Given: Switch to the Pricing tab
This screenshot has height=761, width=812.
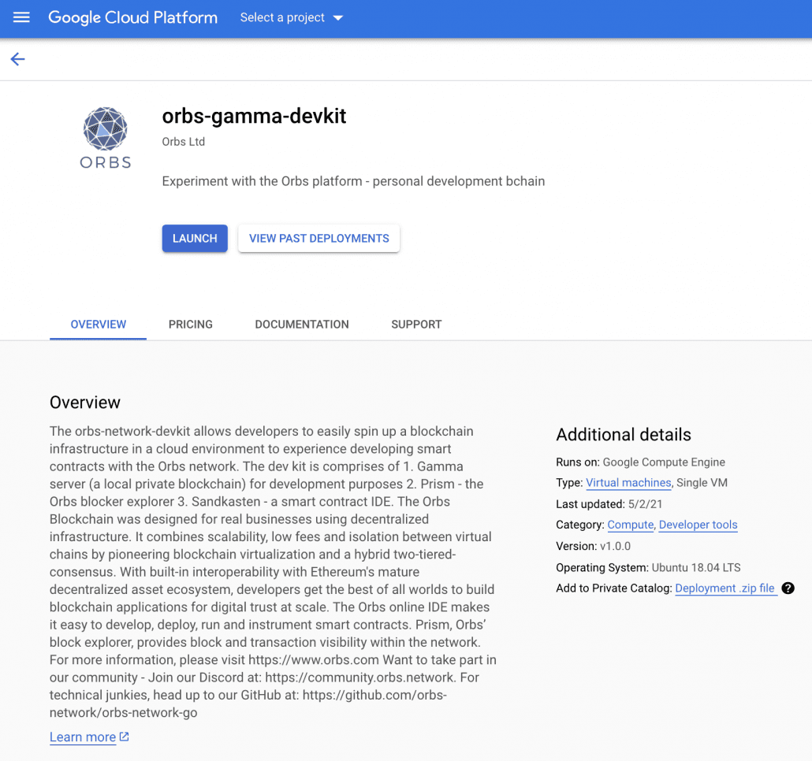Looking at the screenshot, I should tap(191, 325).
